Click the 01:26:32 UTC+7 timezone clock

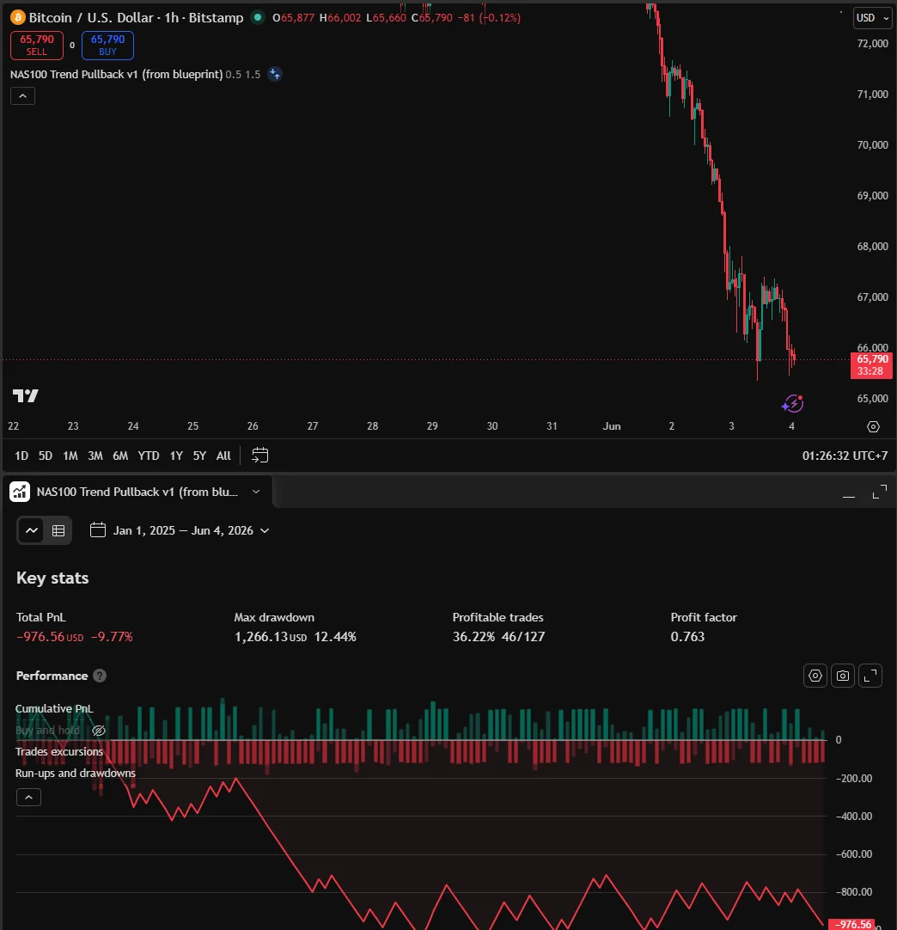click(845, 456)
